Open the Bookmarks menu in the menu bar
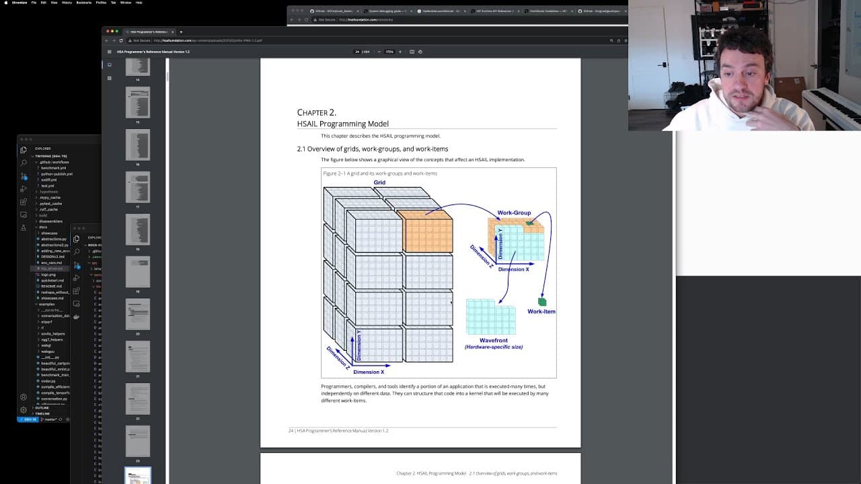Viewport: 861px width, 484px height. tap(83, 3)
